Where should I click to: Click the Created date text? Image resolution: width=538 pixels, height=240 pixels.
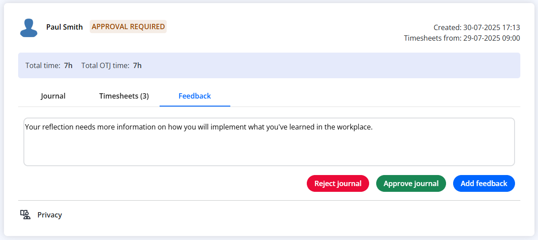[x=477, y=27]
